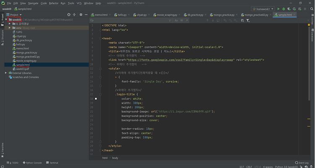The image size is (315, 168).
Task: Open the find bar filter search results icon
Action: (x=248, y=21)
